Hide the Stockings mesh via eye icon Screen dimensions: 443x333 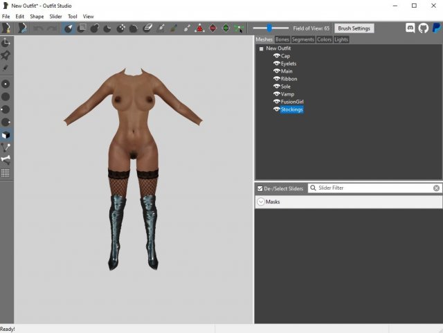coord(276,109)
